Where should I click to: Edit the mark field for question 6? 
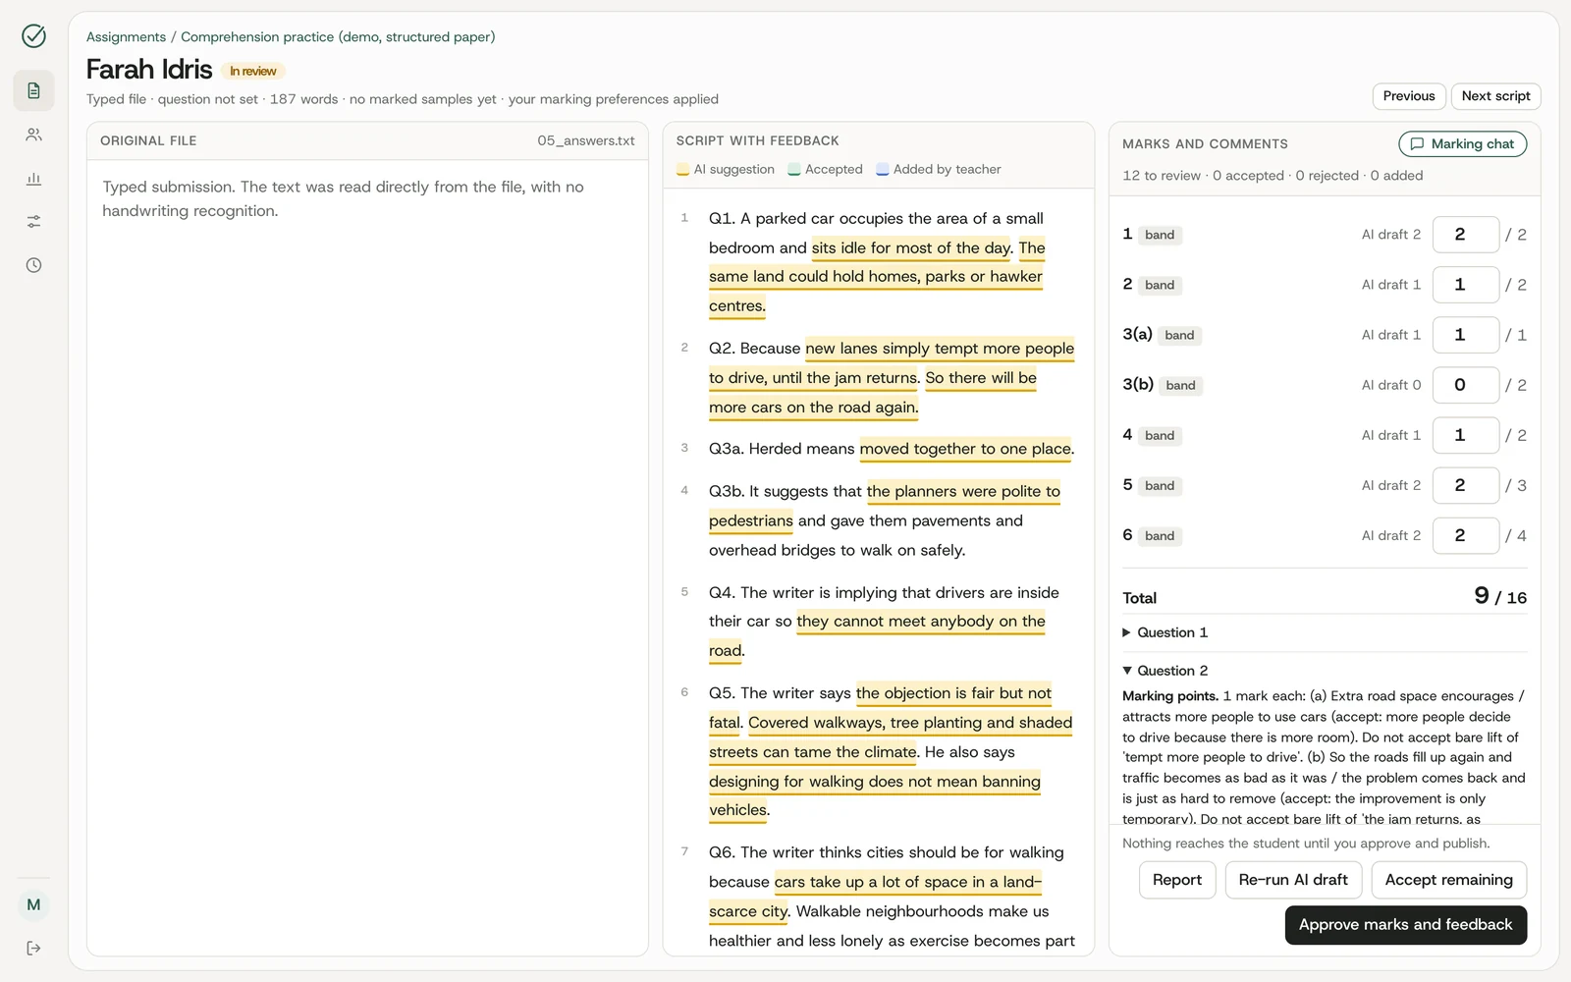pyautogui.click(x=1465, y=535)
